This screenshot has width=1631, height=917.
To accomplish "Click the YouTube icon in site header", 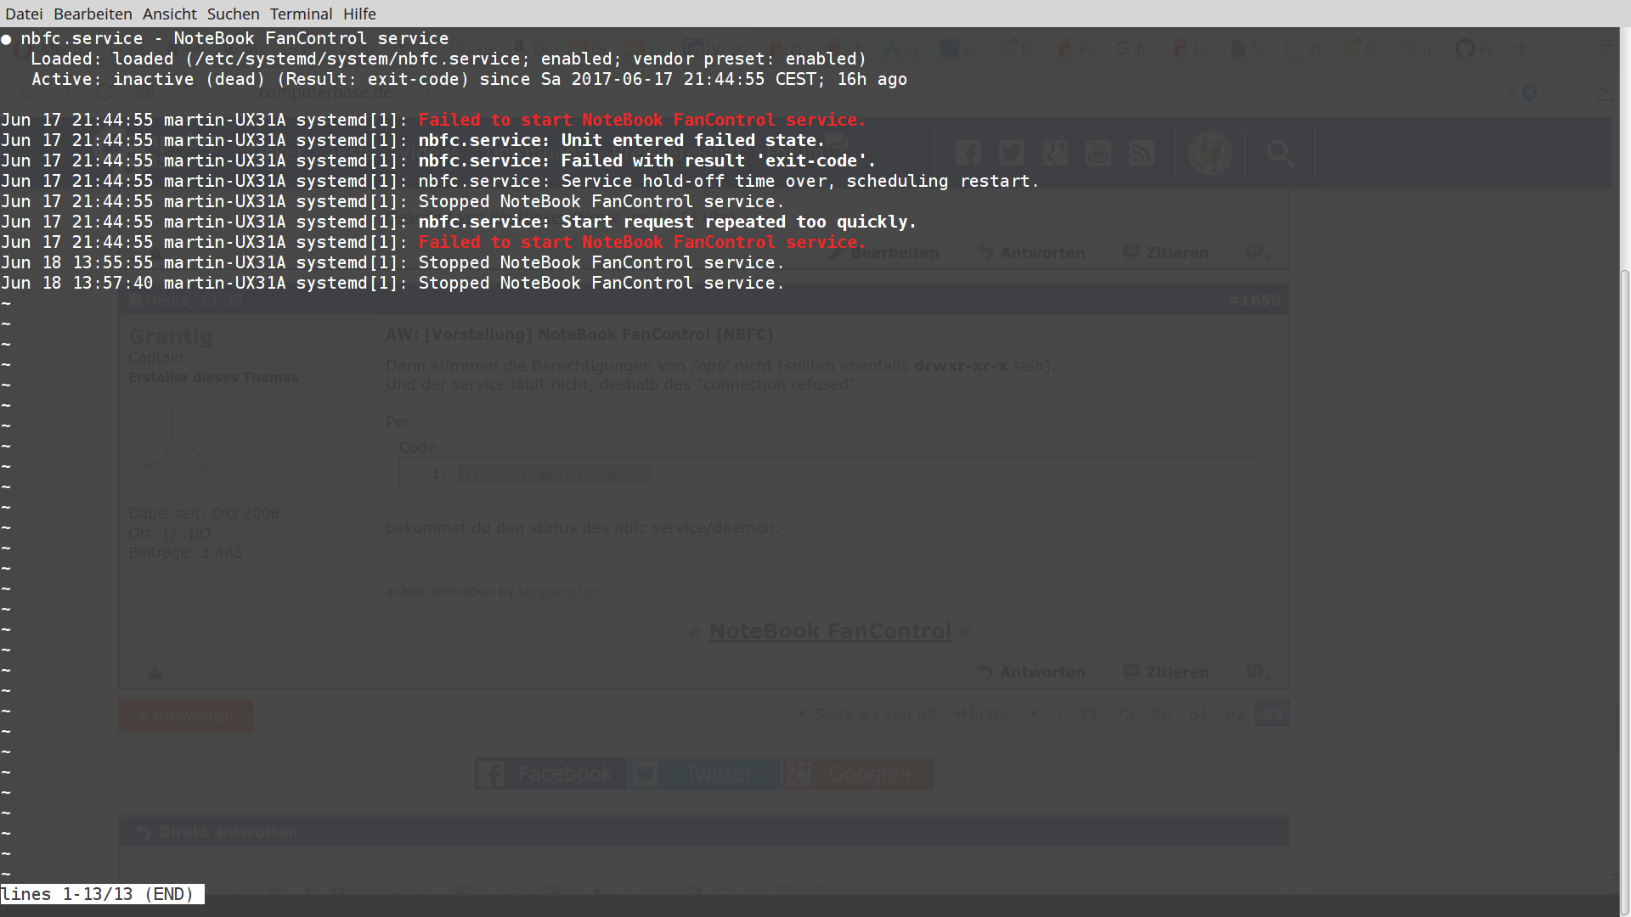I will [1098, 154].
